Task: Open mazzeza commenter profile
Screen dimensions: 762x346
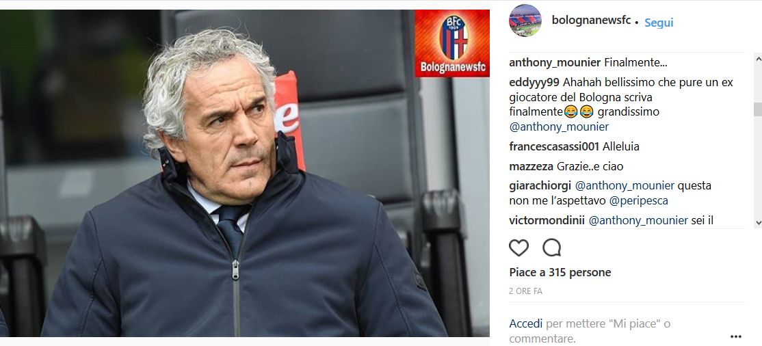Action: click(531, 166)
